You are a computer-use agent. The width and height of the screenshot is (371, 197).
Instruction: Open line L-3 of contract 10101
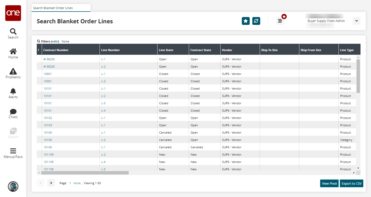click(x=103, y=103)
